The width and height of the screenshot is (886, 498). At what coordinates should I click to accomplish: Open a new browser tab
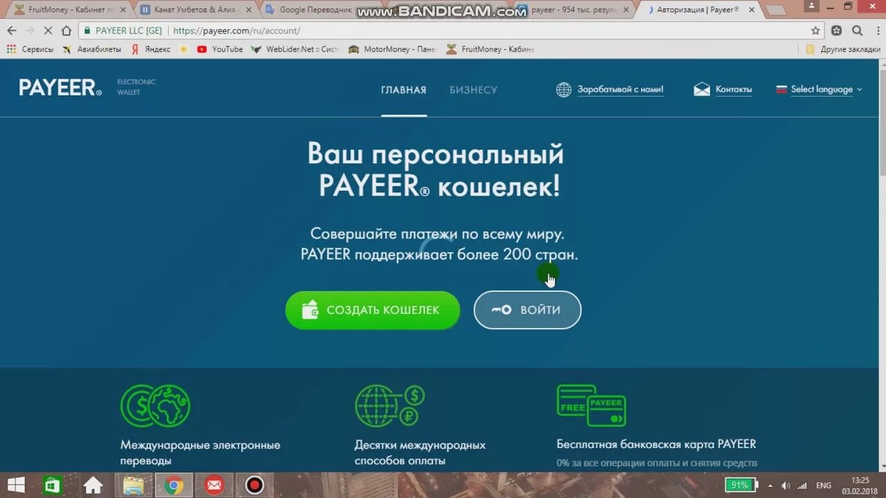775,10
